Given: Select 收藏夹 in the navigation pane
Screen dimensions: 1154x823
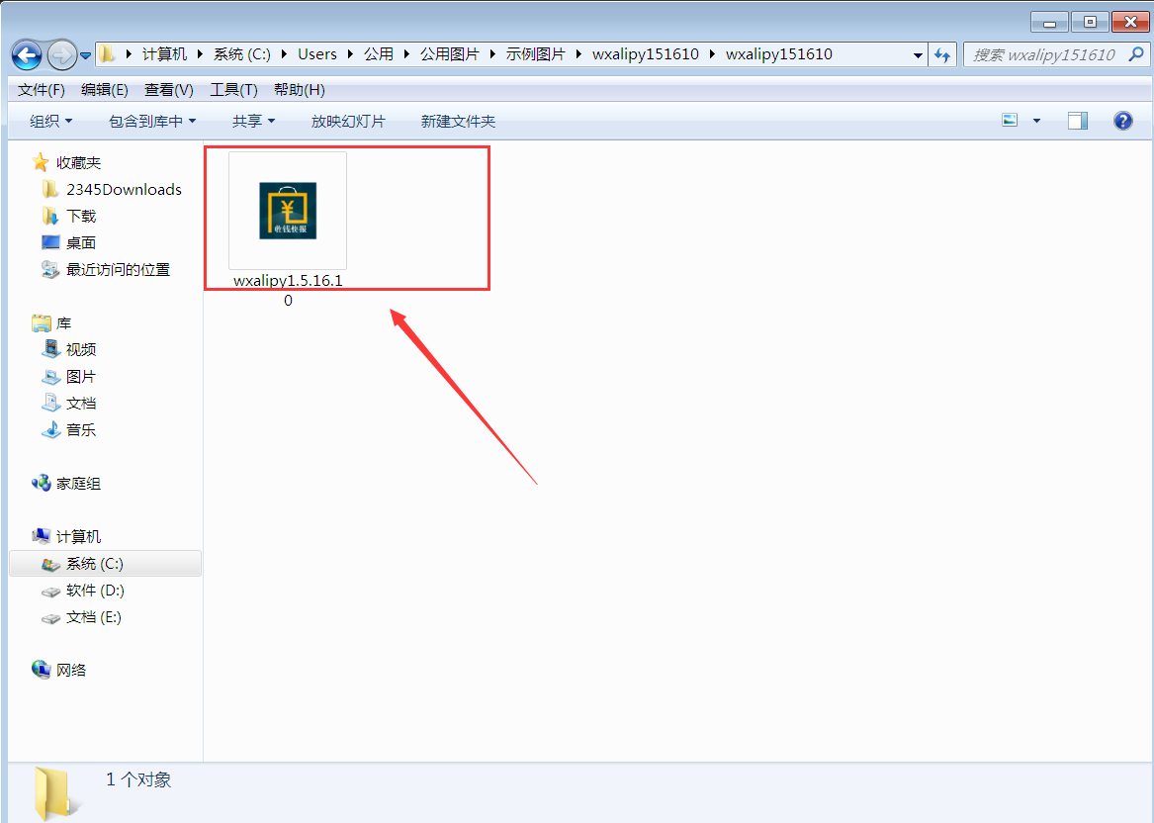Looking at the screenshot, I should click(79, 162).
